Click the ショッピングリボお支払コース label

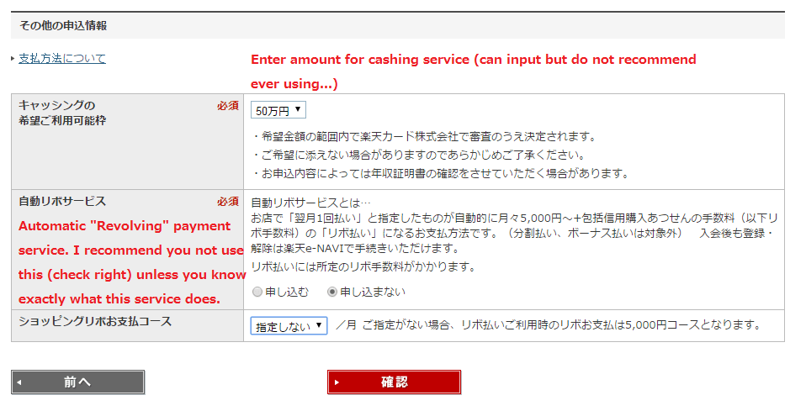point(95,322)
